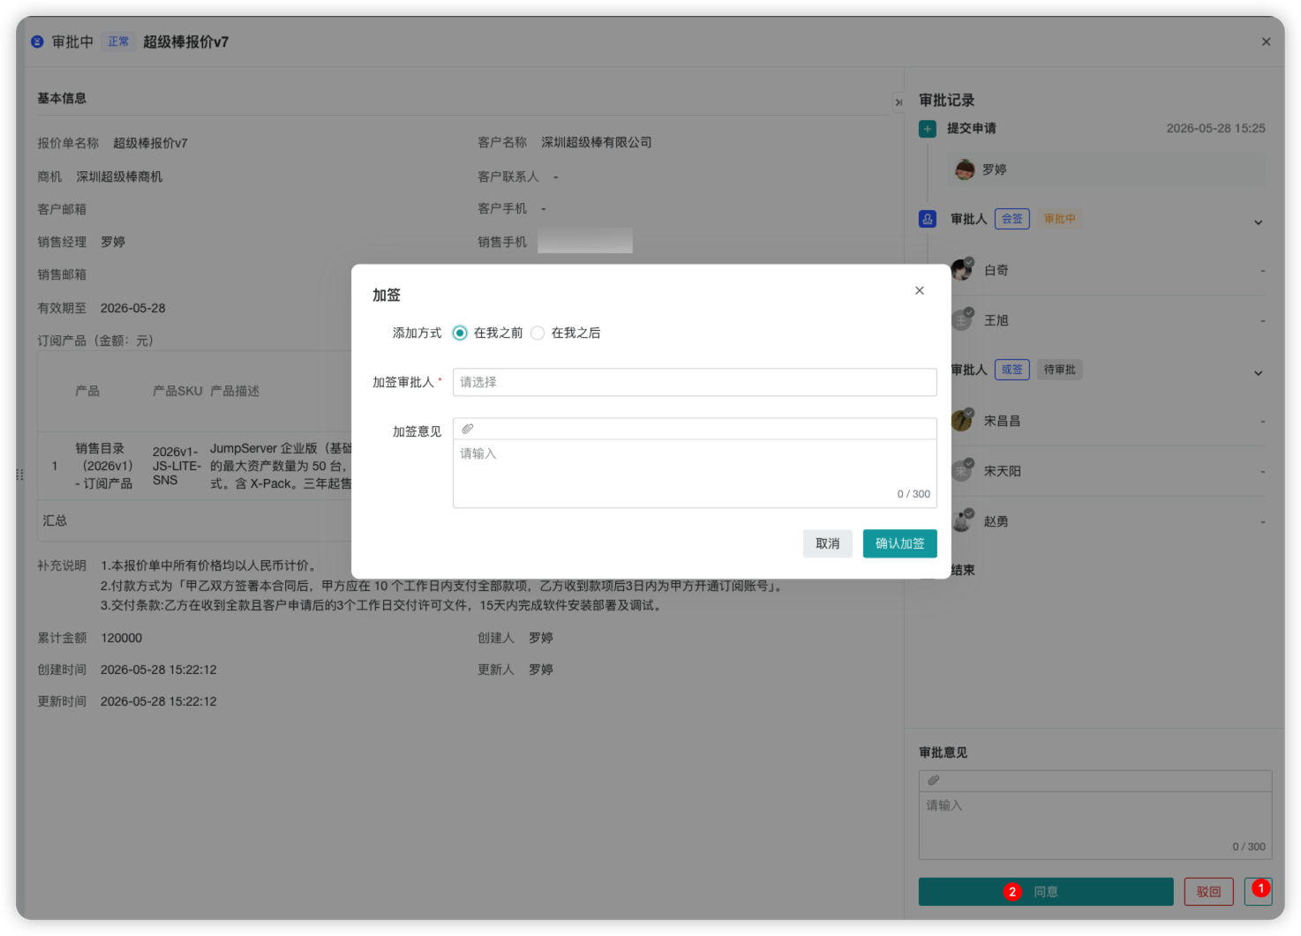Click customer name 深圳超级棒有限公司

(597, 142)
